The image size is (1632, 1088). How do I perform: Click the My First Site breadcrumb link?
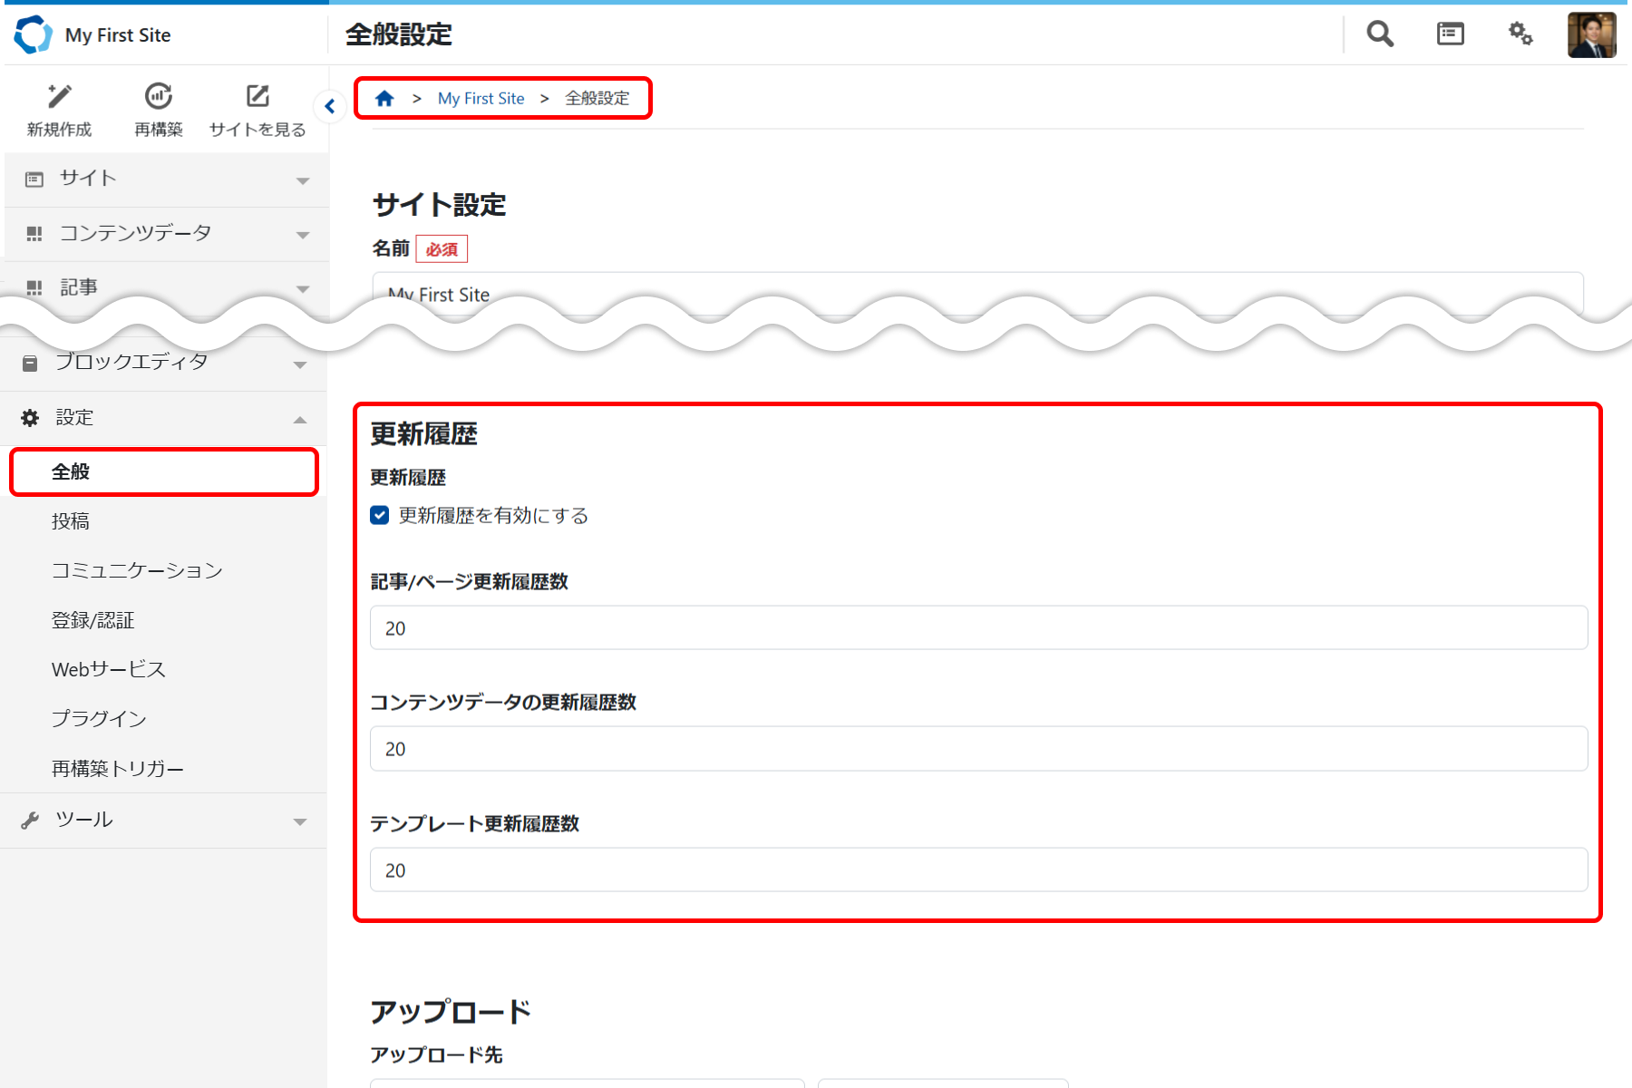click(481, 99)
